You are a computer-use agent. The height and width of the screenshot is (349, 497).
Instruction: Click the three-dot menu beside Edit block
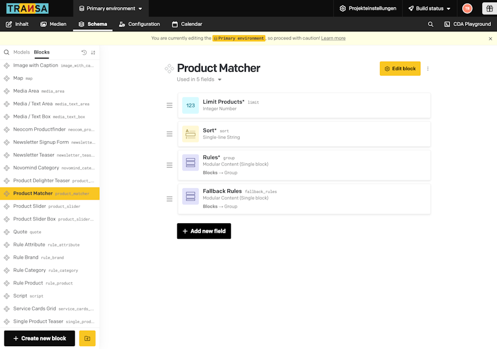coord(427,68)
